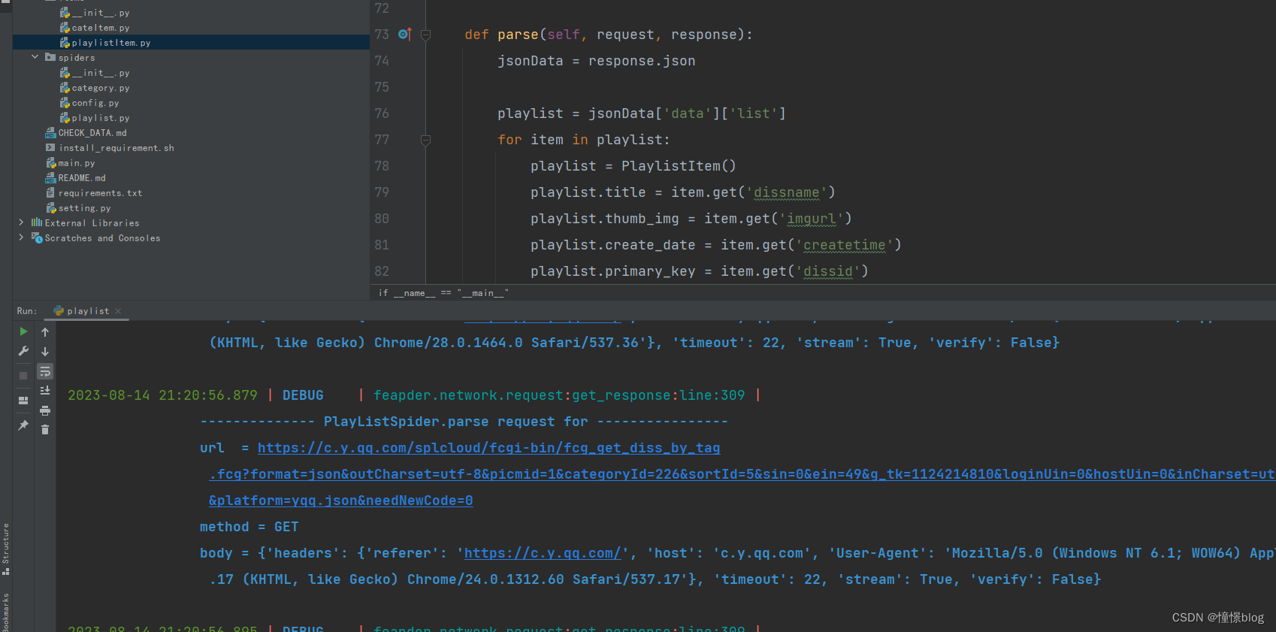Pin the Run tab with the pin icon
This screenshot has height=632, width=1276.
tap(23, 425)
